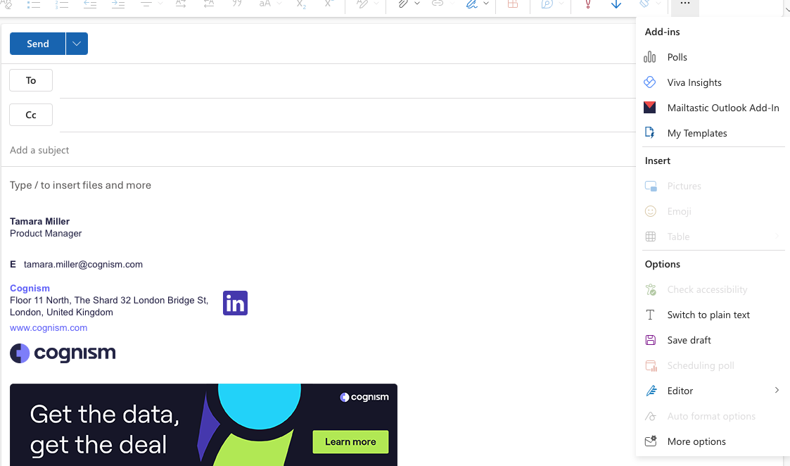Set right-to-left text direction
The width and height of the screenshot is (790, 466).
[x=209, y=4]
